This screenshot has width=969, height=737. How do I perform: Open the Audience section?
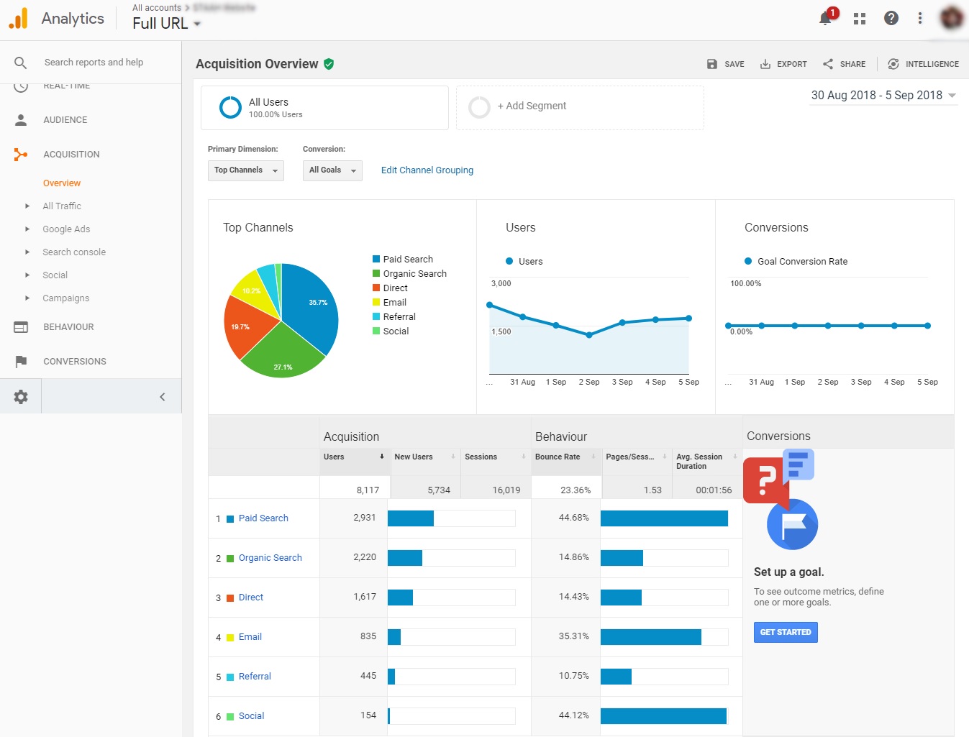[65, 120]
